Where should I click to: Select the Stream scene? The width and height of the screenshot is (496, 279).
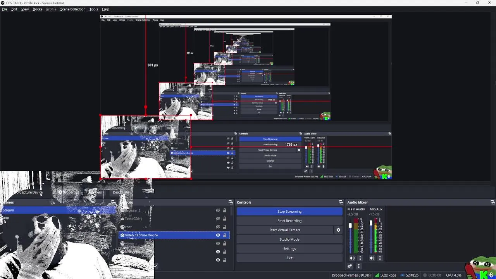[x=58, y=210]
